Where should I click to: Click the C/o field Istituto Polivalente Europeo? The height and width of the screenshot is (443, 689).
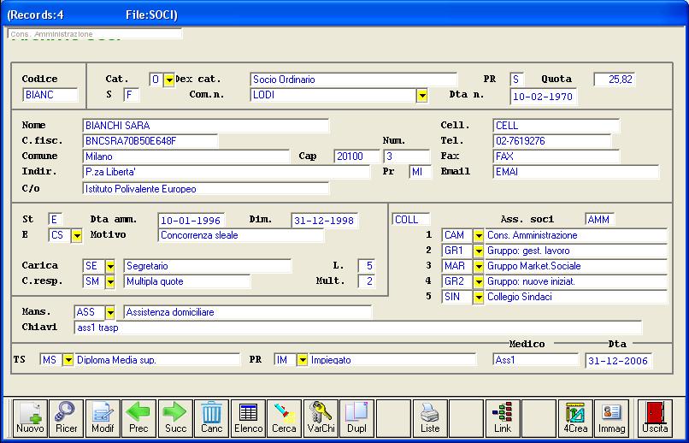tap(206, 189)
